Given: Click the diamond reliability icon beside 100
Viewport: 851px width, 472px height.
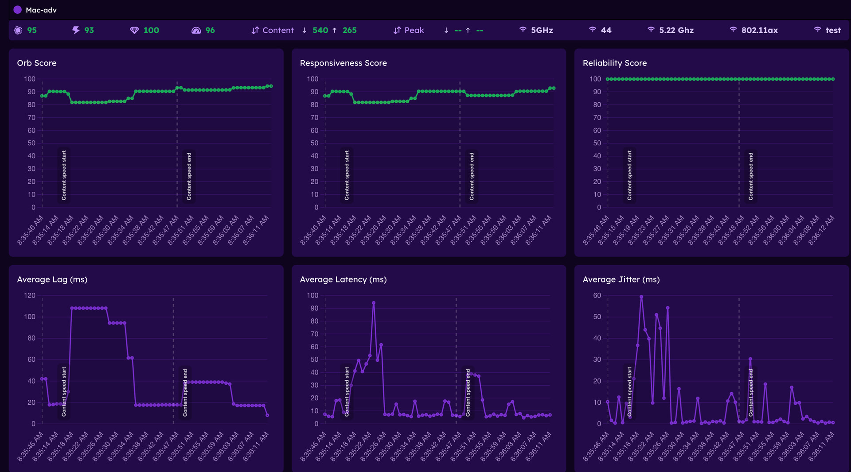Looking at the screenshot, I should click(x=134, y=30).
